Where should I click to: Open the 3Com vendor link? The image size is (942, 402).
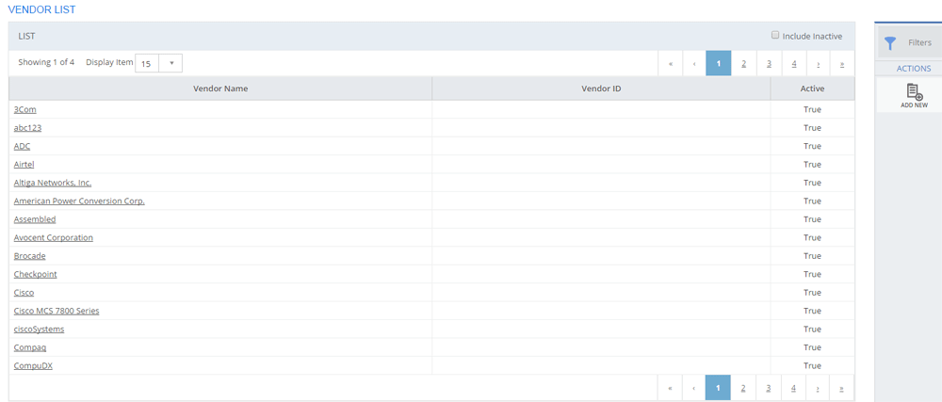click(25, 109)
